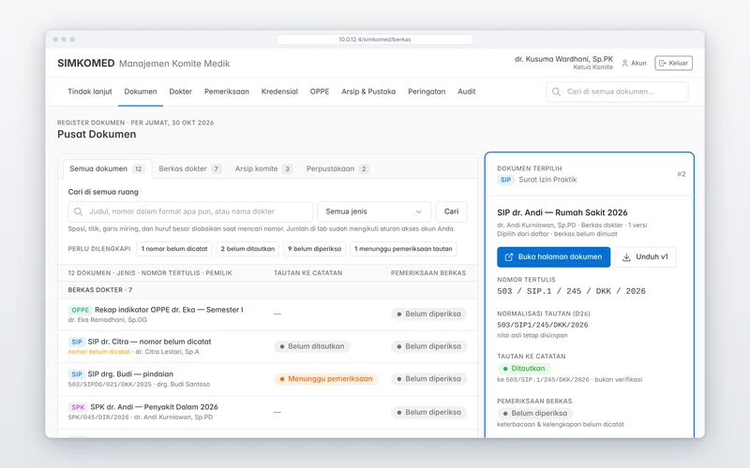Click the 'Unduh v1' download button

pyautogui.click(x=645, y=256)
